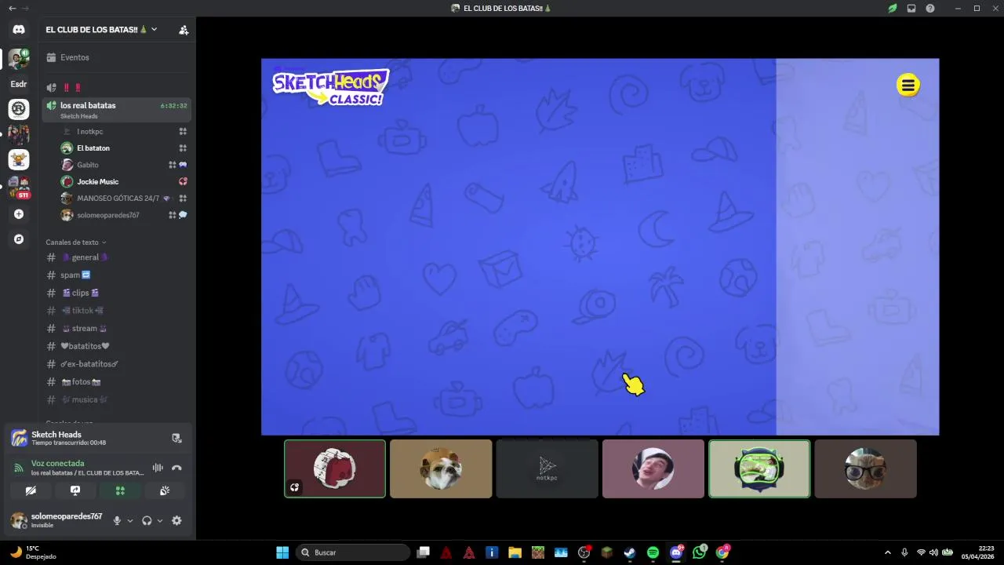Open the activities button in voice panel
The width and height of the screenshot is (1004, 565).
click(x=120, y=490)
